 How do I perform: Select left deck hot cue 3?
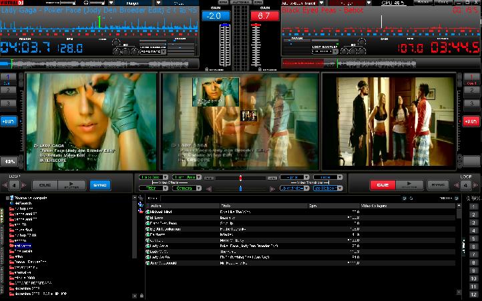(x=8, y=103)
